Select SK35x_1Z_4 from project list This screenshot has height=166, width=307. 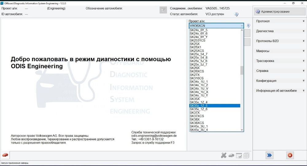[x=215, y=102]
